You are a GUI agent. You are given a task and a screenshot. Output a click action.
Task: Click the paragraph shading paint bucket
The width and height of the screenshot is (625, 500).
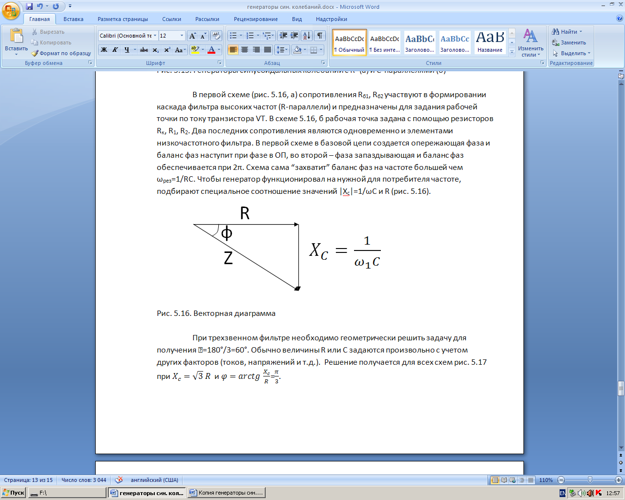(297, 50)
